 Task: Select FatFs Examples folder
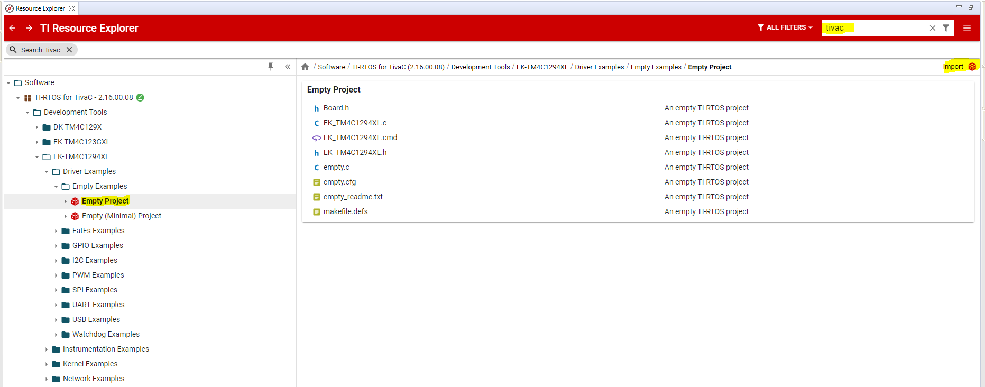click(98, 231)
